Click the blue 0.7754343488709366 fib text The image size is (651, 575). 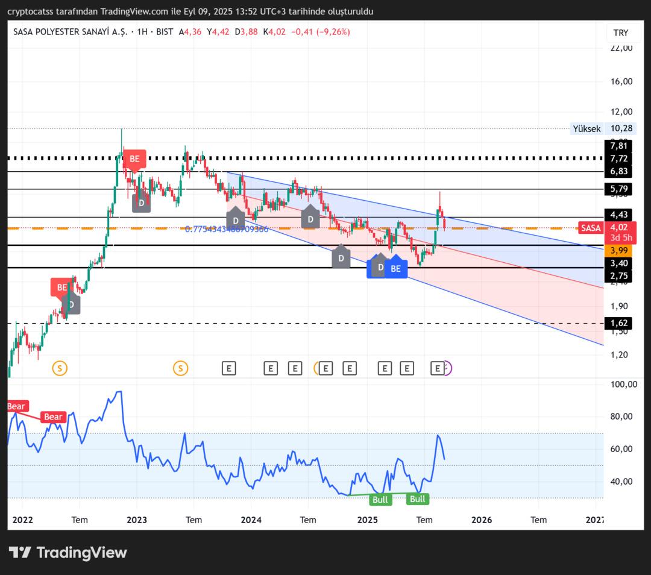[227, 229]
